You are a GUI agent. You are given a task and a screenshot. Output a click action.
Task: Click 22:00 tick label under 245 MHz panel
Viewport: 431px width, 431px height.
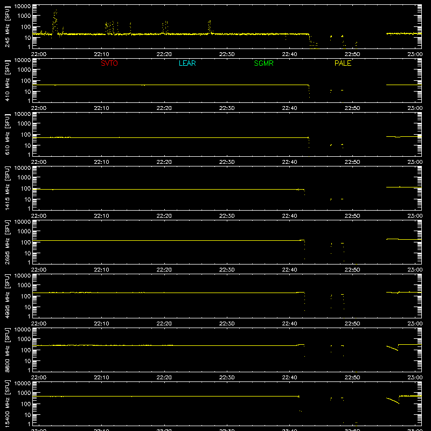38,54
